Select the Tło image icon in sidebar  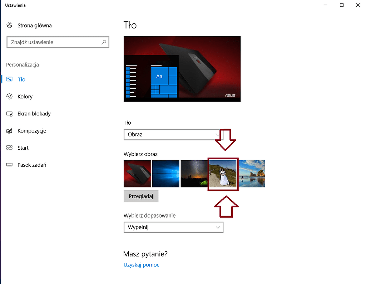point(9,79)
